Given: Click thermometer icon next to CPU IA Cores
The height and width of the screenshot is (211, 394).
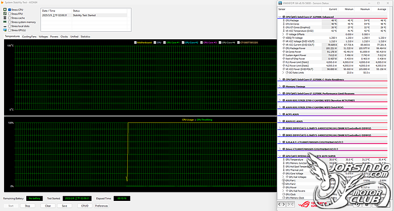Looking at the screenshot, I should click(x=284, y=24).
